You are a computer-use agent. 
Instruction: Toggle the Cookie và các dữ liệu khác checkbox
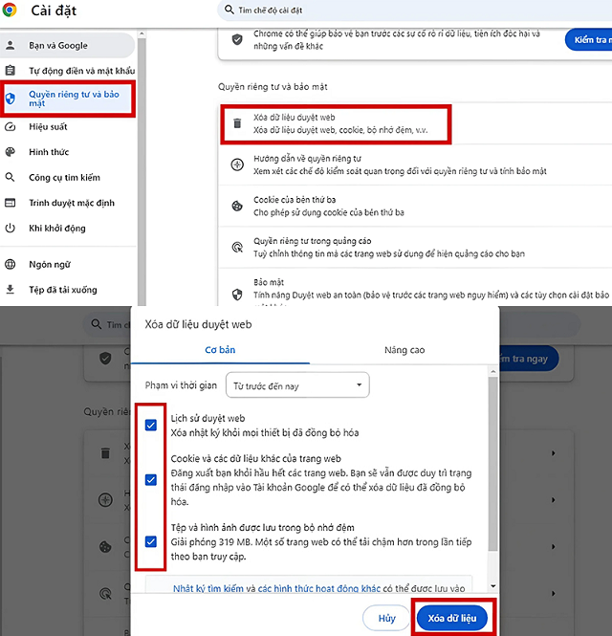coord(151,480)
